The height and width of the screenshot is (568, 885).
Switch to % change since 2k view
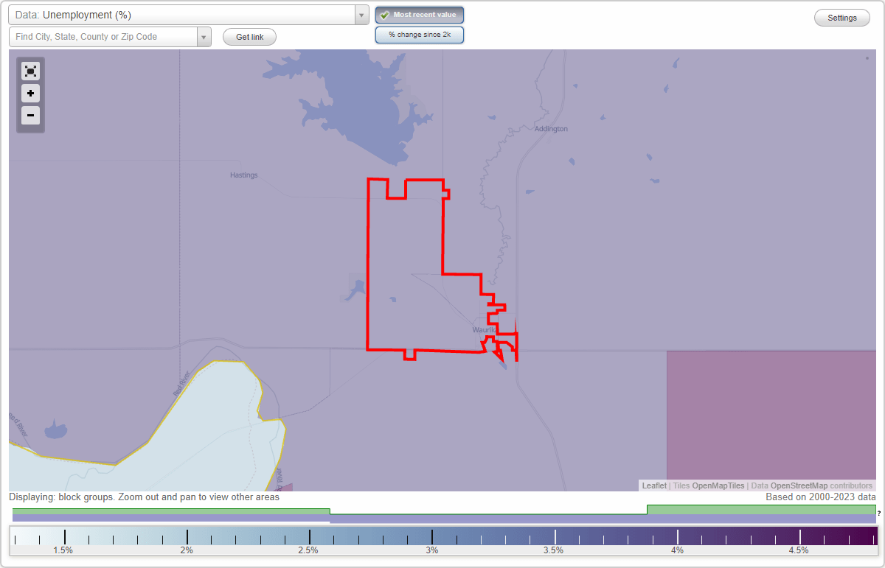coord(420,34)
